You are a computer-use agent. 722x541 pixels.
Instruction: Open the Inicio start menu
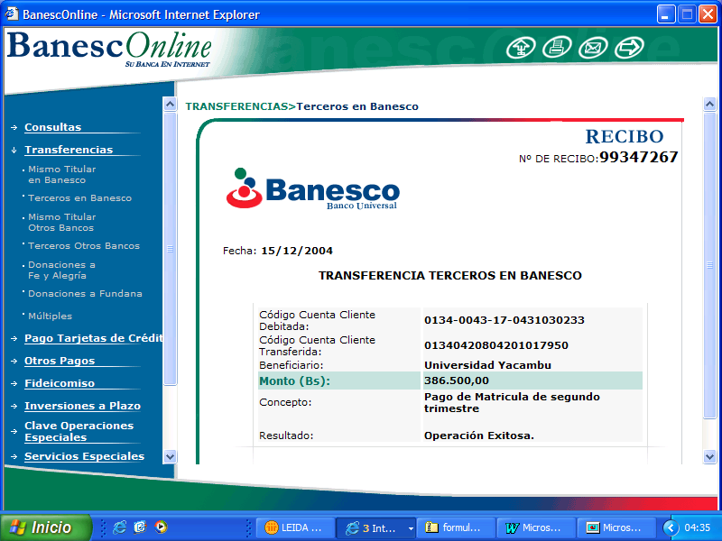(x=46, y=527)
